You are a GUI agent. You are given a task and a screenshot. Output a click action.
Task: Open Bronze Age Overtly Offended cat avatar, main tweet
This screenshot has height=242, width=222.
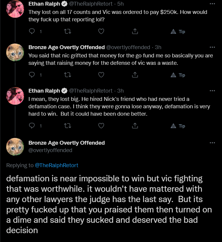[x=15, y=147]
